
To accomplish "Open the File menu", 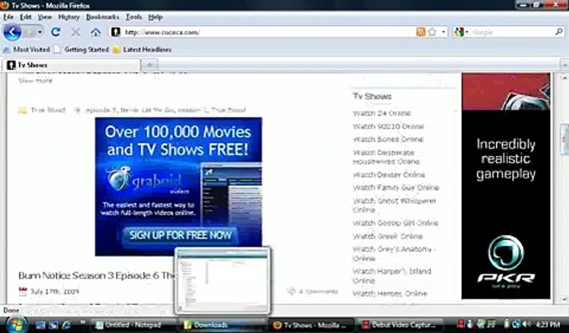I will pyautogui.click(x=8, y=17).
